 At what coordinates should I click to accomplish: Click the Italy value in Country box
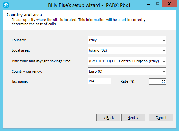pos(93,40)
